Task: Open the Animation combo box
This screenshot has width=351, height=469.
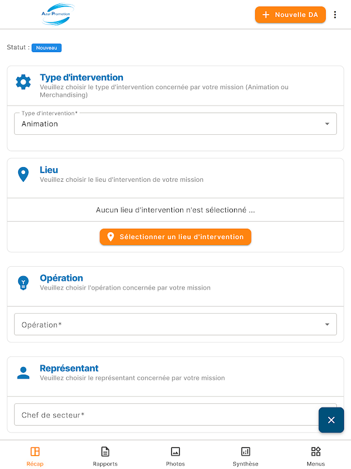Action: (x=175, y=124)
